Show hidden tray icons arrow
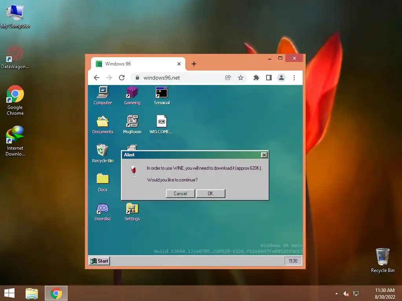This screenshot has height=301, width=402. pos(336,294)
